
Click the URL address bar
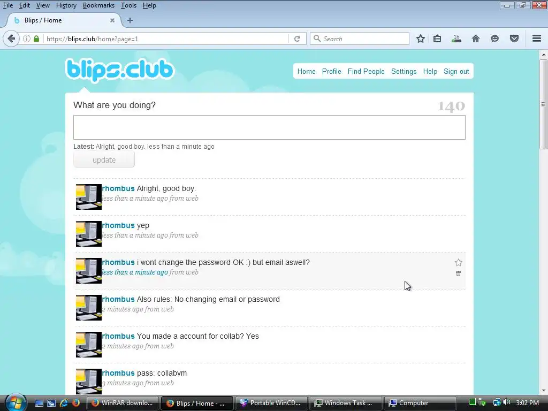pos(166,39)
